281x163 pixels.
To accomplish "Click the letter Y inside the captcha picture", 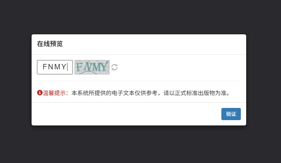I will click(x=104, y=66).
